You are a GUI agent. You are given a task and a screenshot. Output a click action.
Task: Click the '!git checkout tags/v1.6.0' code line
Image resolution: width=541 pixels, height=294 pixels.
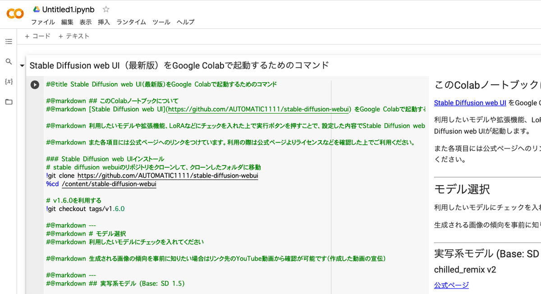[85, 209]
